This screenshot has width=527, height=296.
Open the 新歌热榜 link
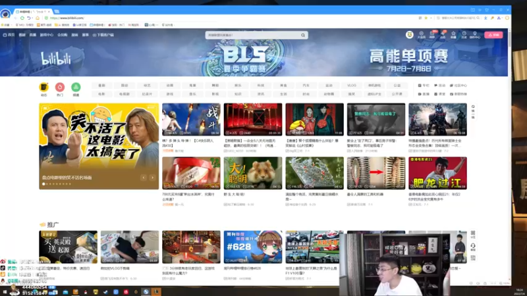(x=458, y=94)
